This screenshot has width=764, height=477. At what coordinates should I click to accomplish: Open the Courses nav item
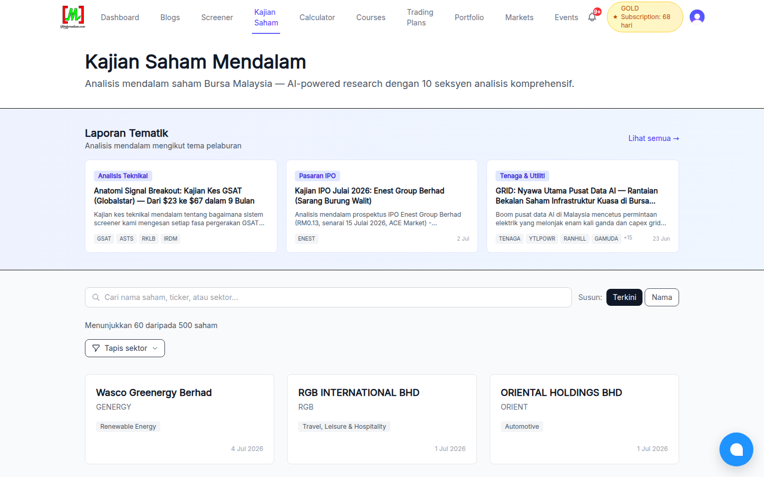click(371, 17)
